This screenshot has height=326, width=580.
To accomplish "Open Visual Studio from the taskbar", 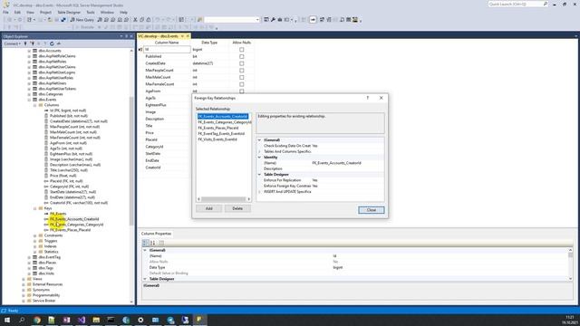I will [82, 320].
